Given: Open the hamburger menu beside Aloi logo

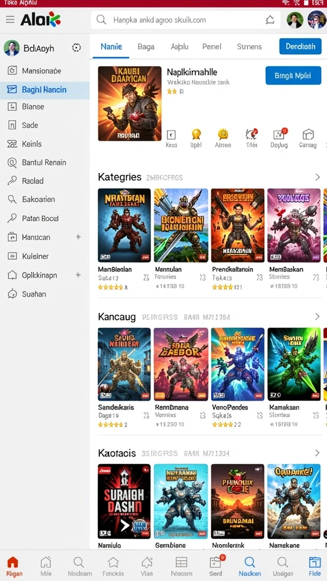Looking at the screenshot, I should click(x=10, y=20).
